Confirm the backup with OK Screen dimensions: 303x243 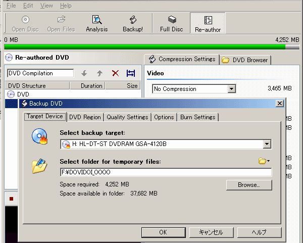(163, 232)
